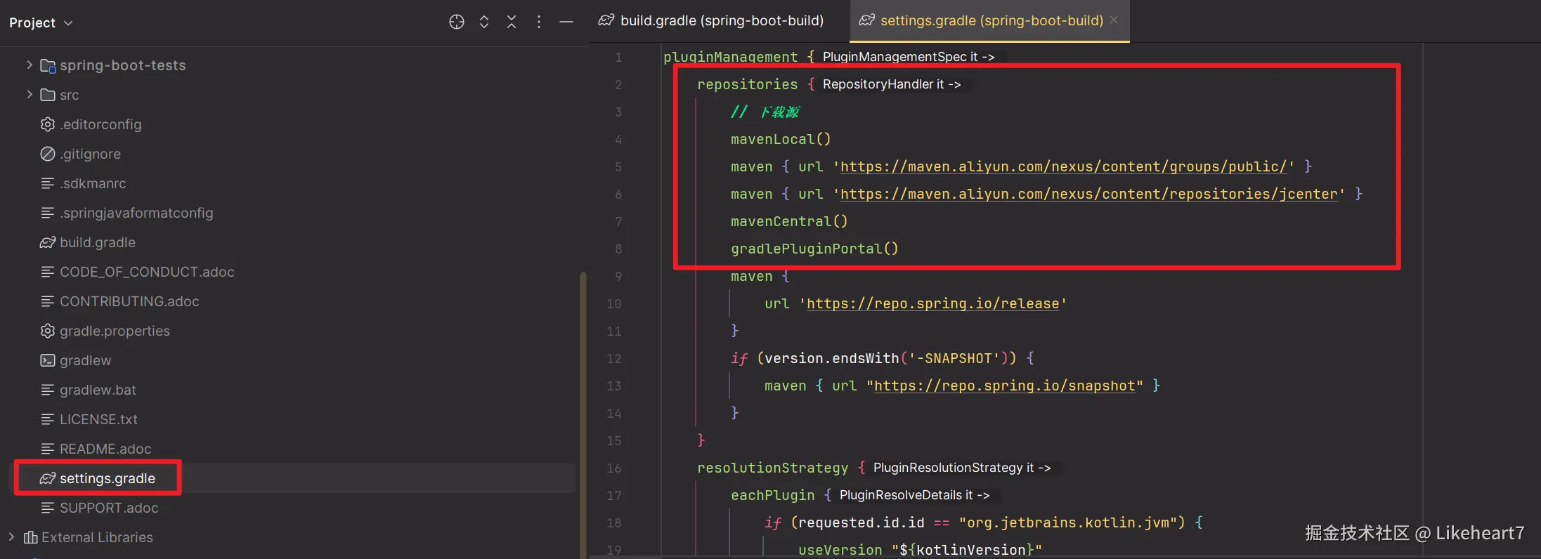Click the repo.spring.io/release URL
1541x559 pixels.
932,303
